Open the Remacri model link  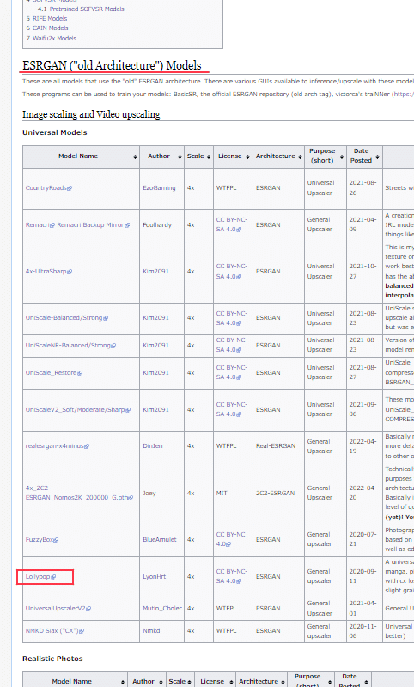tap(40, 224)
